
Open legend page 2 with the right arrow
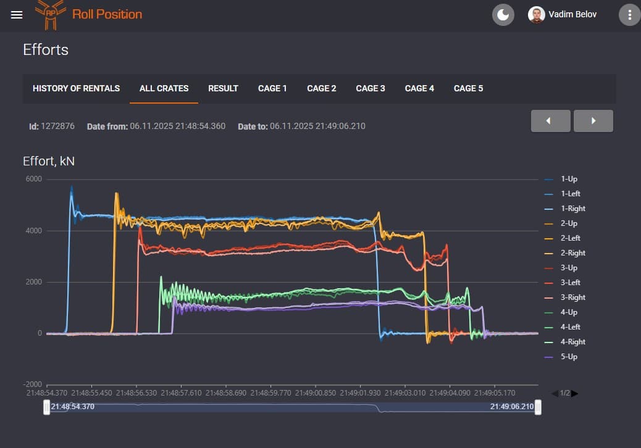pyautogui.click(x=574, y=393)
